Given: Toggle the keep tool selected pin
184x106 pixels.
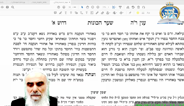Looking at the screenshot, I should pyautogui.click(x=130, y=13).
